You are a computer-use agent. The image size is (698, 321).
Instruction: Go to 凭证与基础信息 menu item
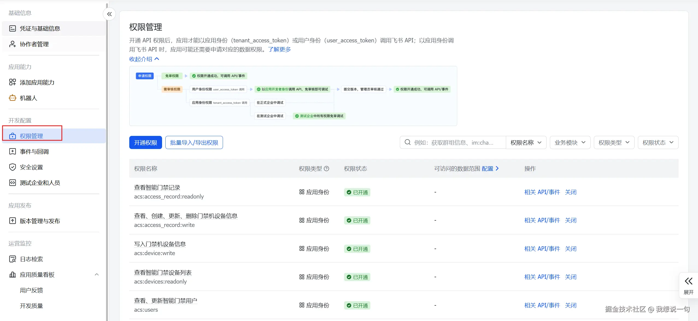coord(40,28)
